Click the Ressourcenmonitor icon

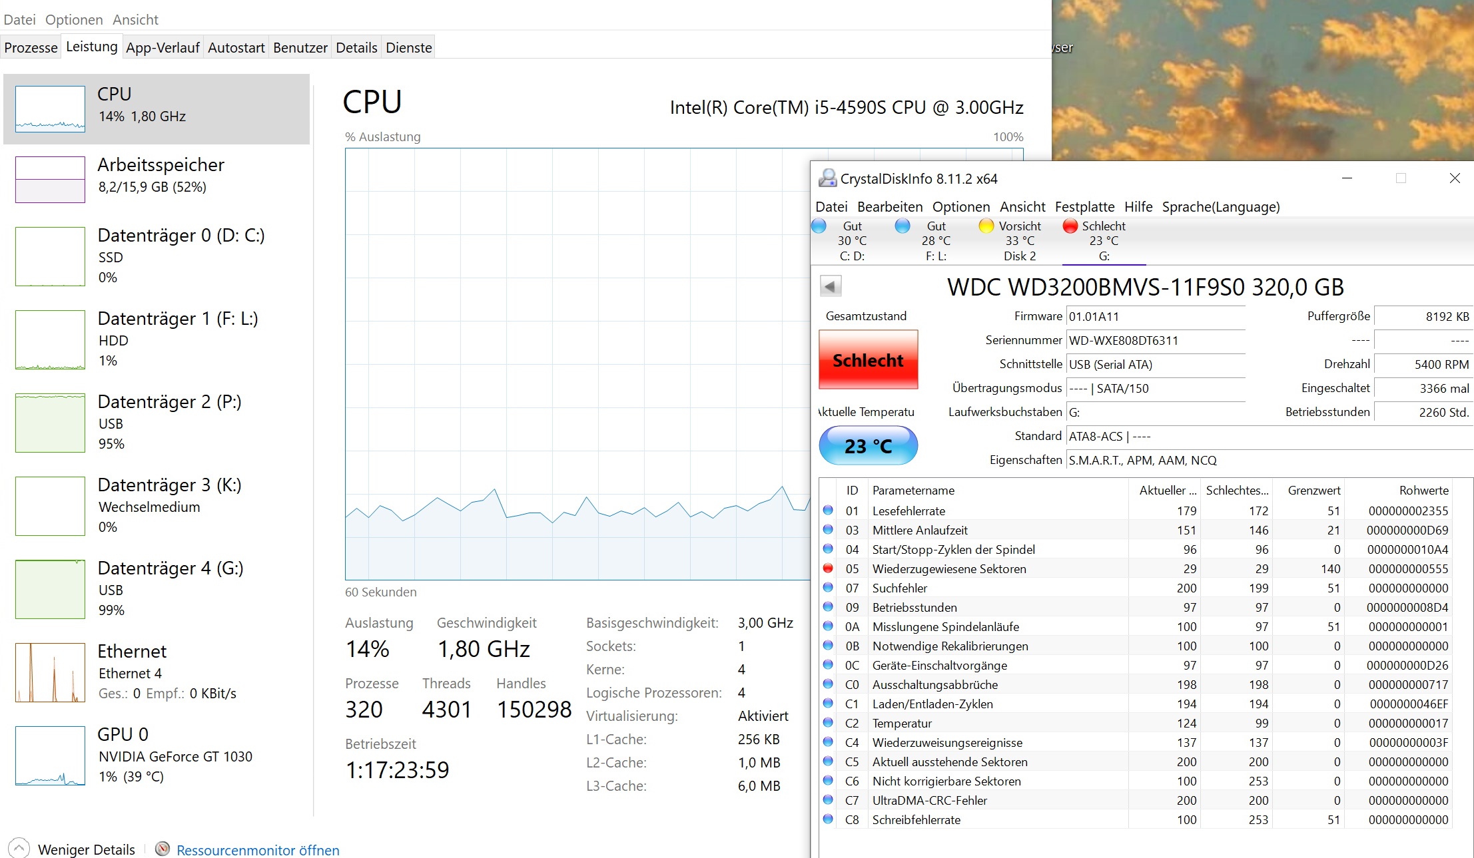coord(162,849)
